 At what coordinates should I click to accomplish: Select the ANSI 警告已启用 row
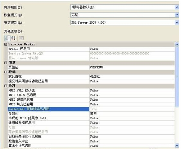[49, 100]
